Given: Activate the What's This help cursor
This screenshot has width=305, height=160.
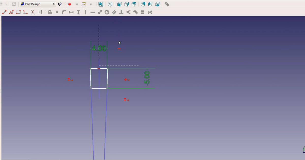Looking at the screenshot, I should click(x=60, y=4).
